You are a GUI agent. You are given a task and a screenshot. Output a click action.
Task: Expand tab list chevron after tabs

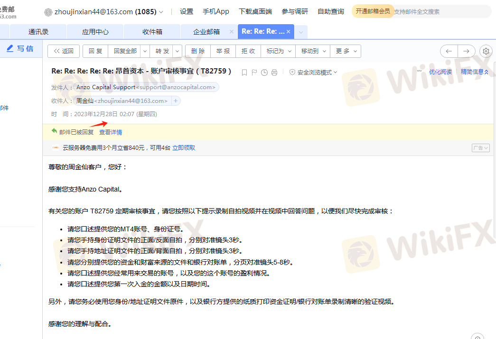coord(301,32)
